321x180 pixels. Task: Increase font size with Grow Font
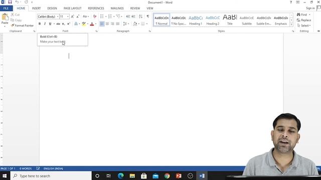tap(72, 16)
